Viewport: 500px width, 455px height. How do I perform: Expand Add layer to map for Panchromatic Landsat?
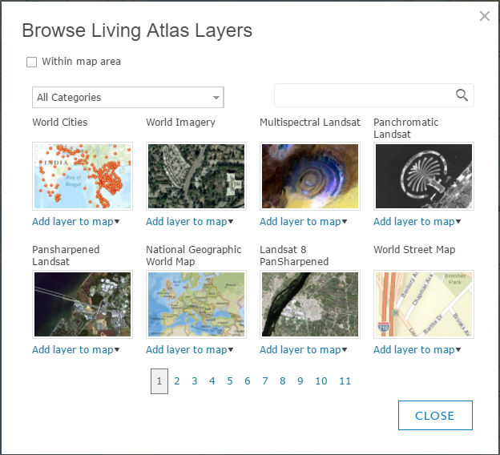click(417, 222)
